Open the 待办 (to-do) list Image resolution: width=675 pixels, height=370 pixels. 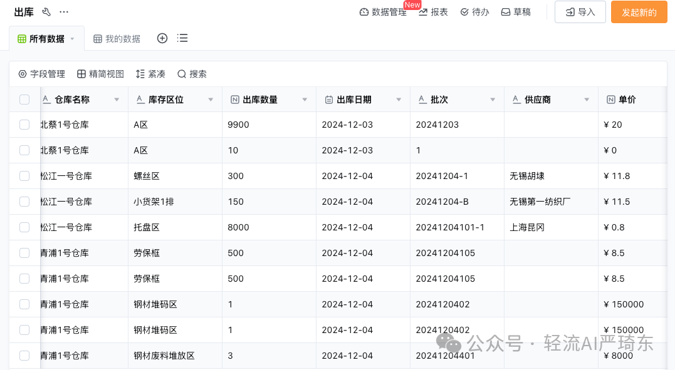click(474, 11)
